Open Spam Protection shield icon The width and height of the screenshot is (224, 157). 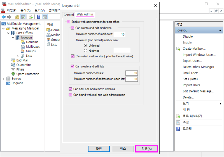click(13, 74)
